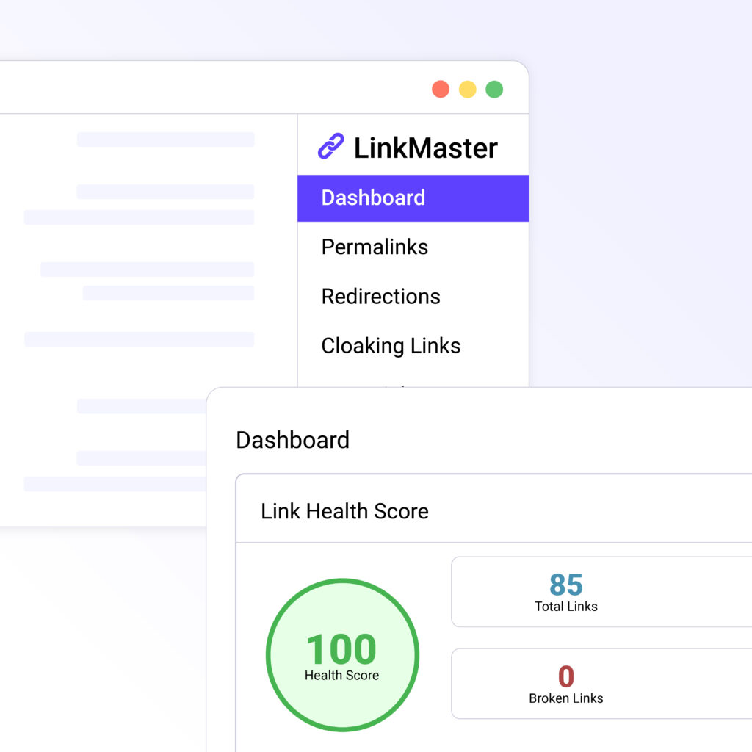
Task: Click the Health Score label in circle
Action: 341,676
